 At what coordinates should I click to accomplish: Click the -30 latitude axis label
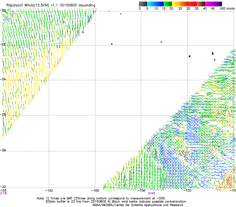click(3, 187)
